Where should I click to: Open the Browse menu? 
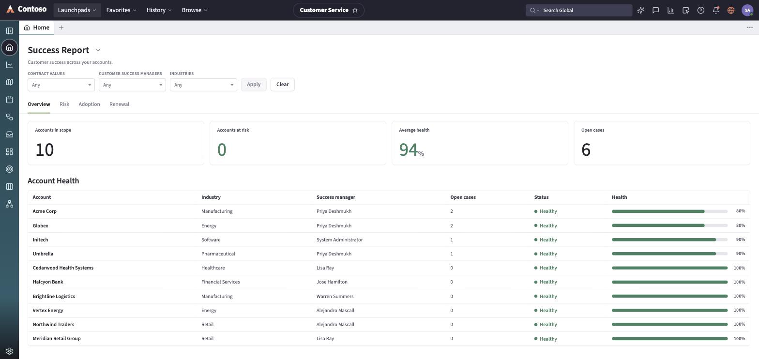coord(195,10)
